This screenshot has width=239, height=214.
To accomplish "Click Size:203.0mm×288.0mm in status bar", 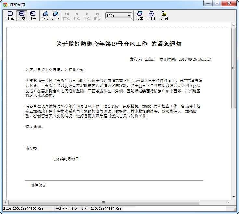I will (23, 208).
